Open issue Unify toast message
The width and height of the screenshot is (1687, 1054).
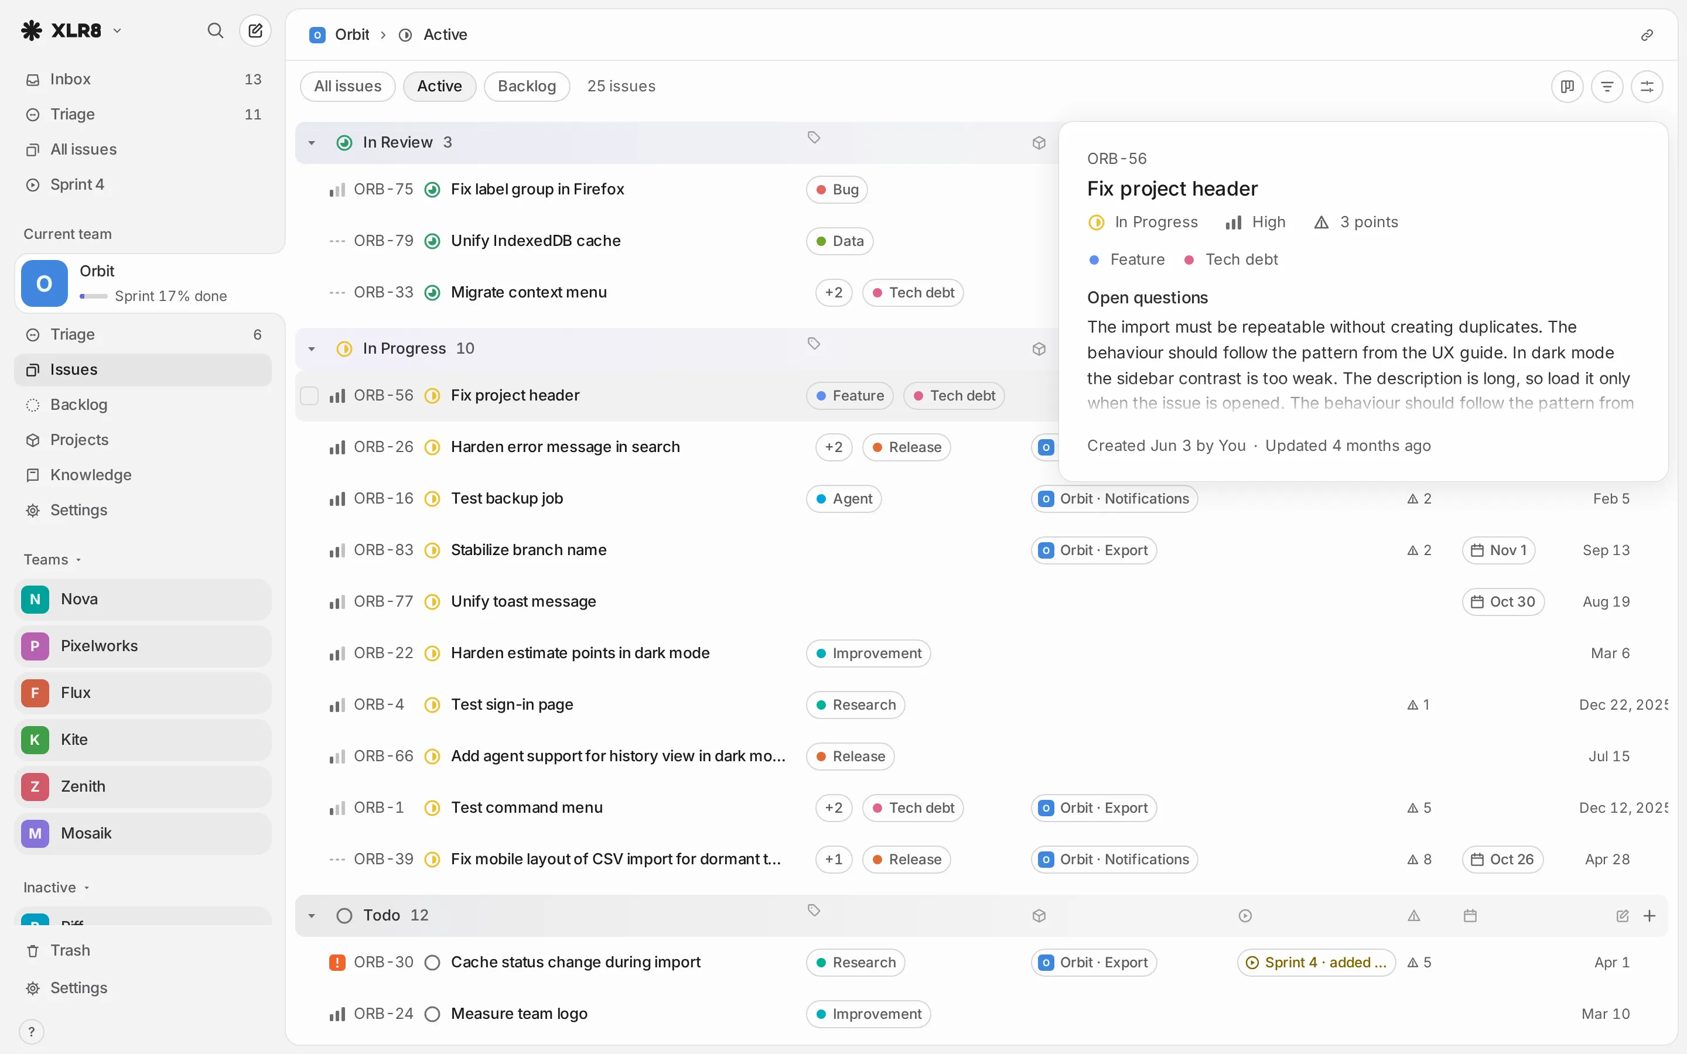524,601
